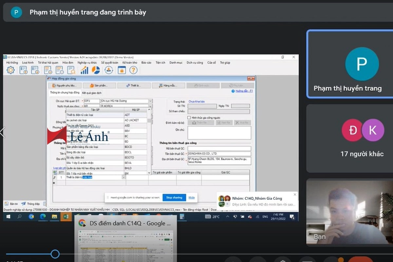
Task: Click the download update toolbar icon
Action: tap(109, 70)
